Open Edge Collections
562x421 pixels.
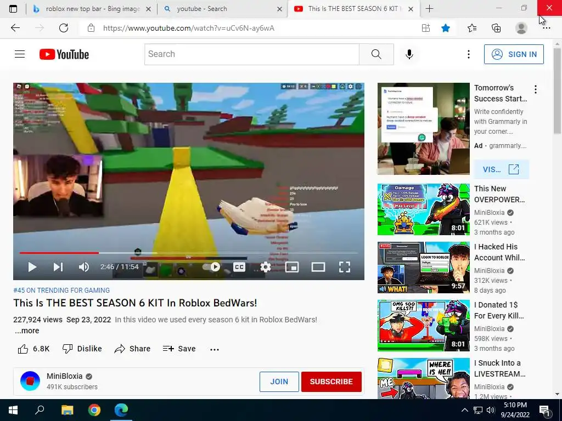click(496, 28)
